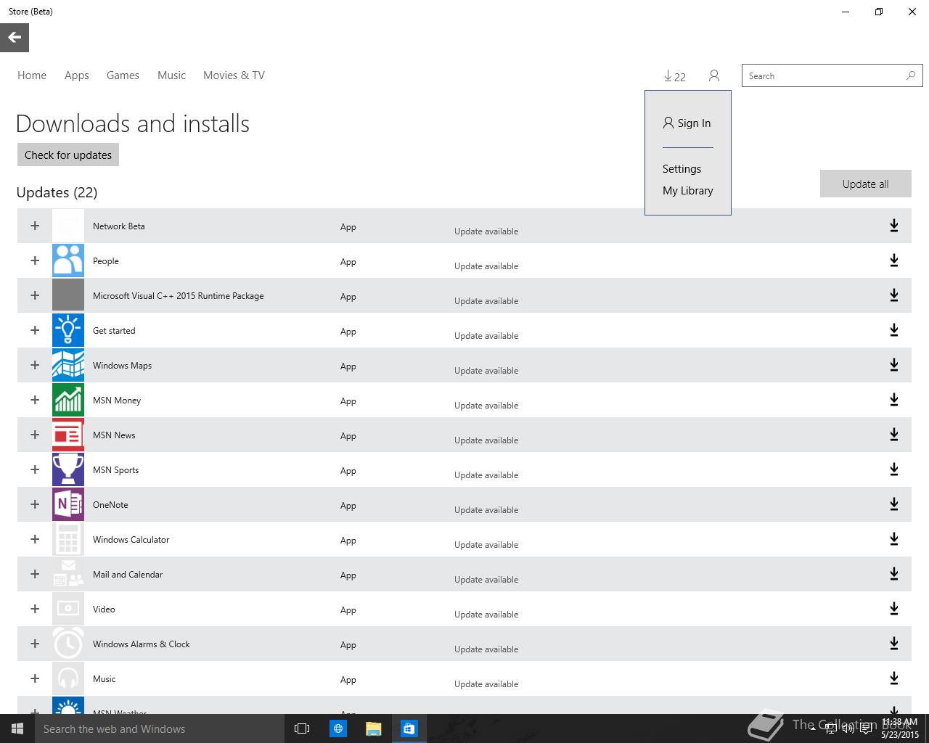Viewport: 929px width, 743px height.
Task: Expand the MSN Money row
Action: (35, 400)
